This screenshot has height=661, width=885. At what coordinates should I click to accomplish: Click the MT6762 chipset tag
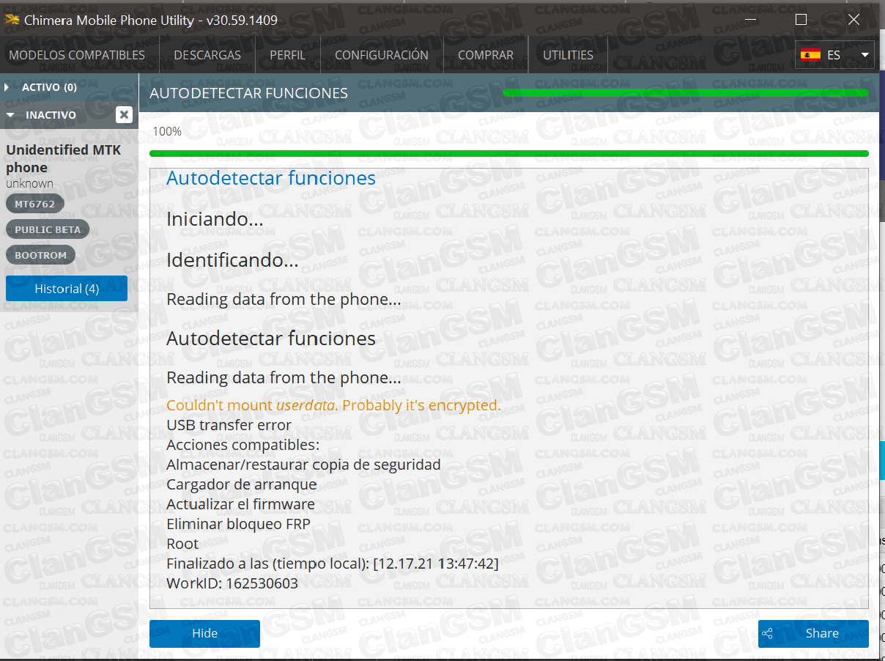pos(35,204)
